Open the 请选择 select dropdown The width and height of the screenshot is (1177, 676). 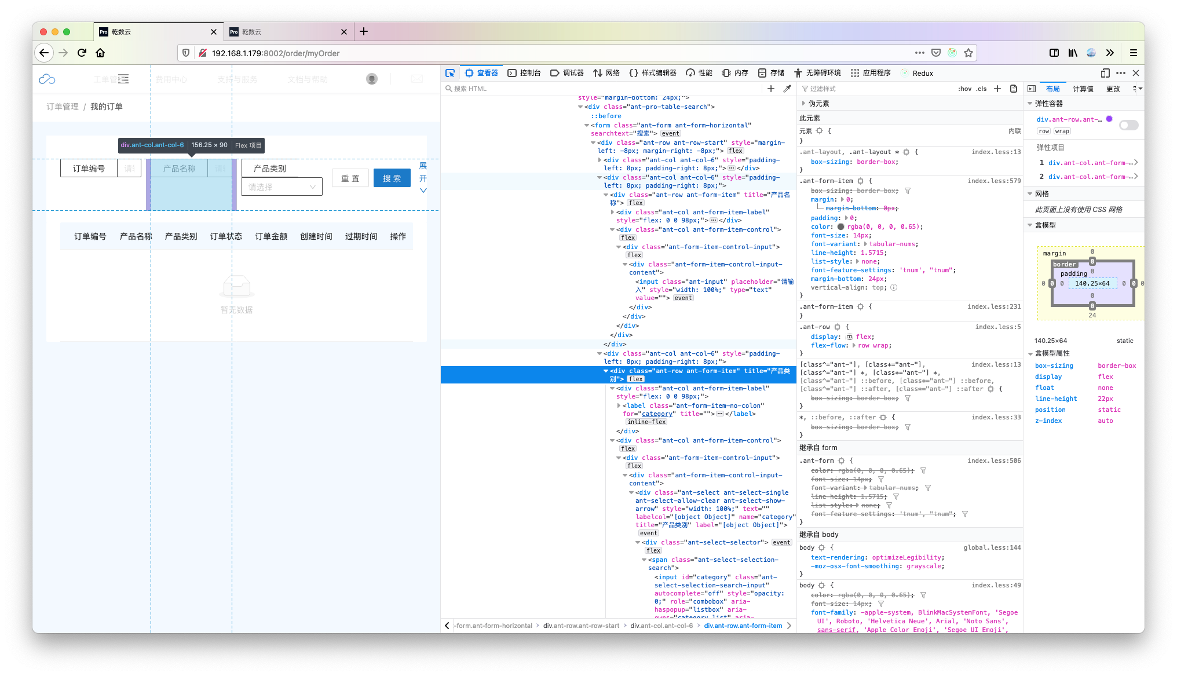(x=282, y=187)
